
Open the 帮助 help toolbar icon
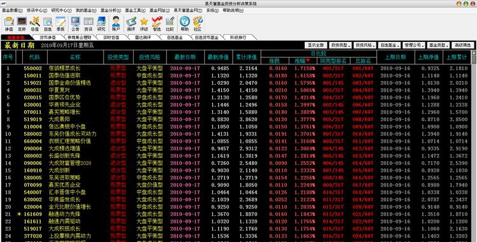[x=184, y=24]
